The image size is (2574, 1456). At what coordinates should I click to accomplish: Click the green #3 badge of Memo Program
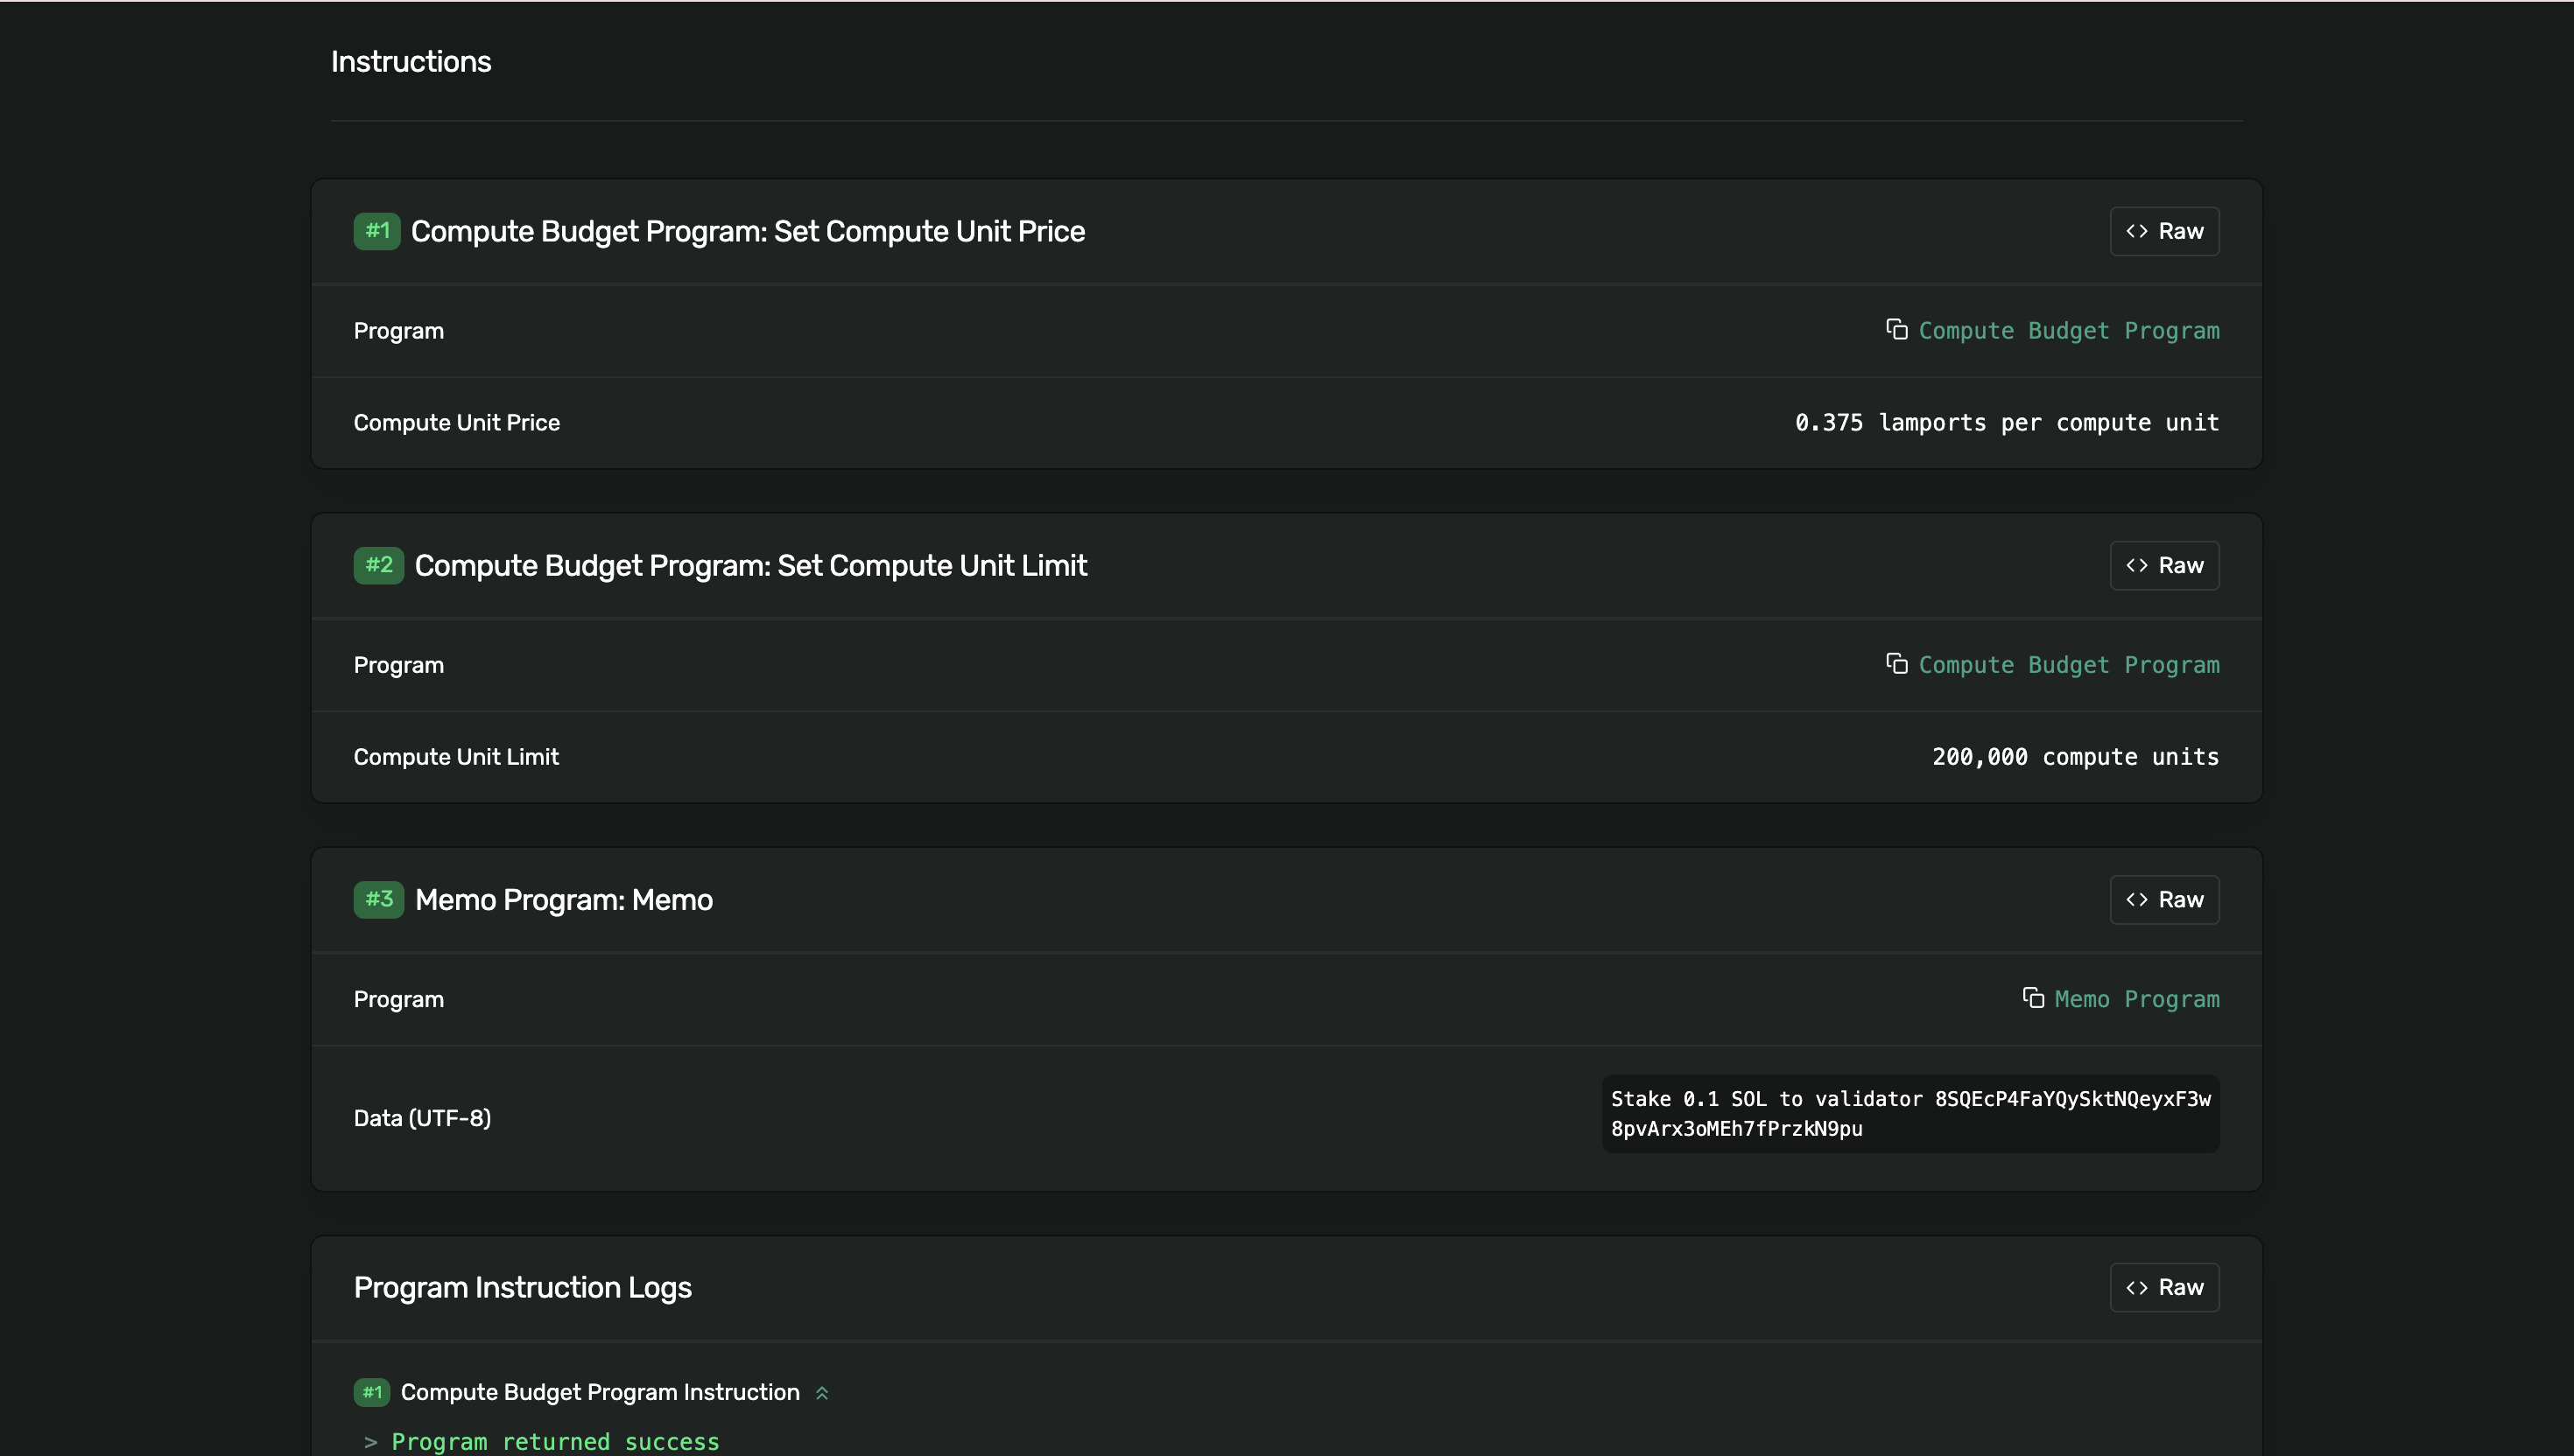(378, 899)
